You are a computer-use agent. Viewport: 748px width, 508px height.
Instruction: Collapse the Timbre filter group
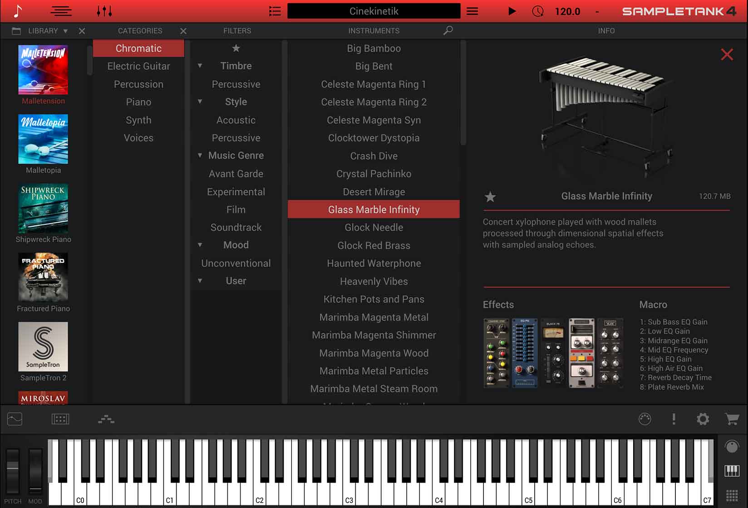click(200, 66)
